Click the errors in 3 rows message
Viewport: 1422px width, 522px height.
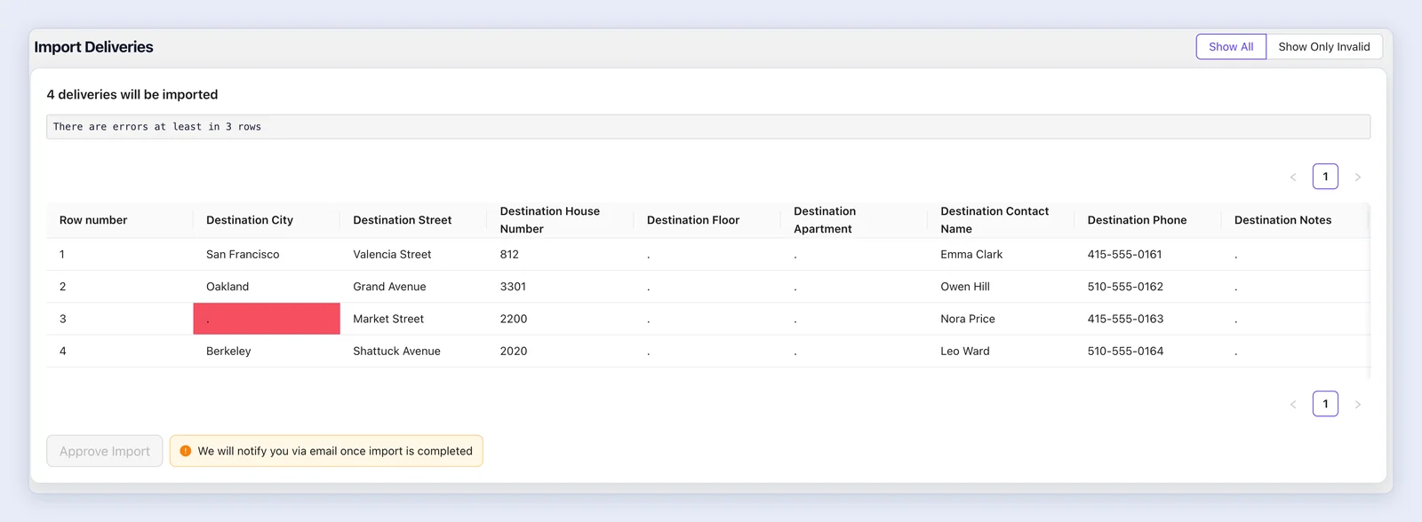coord(708,127)
